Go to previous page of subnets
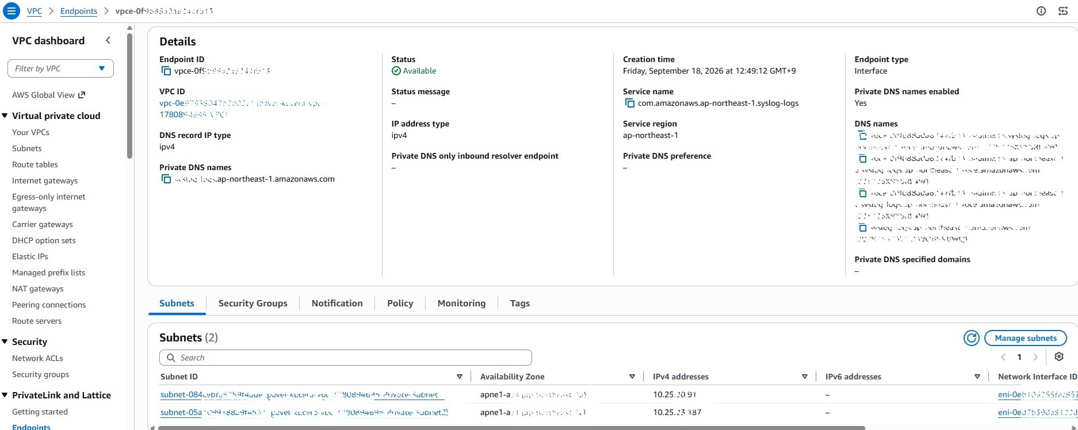Image resolution: width=1078 pixels, height=430 pixels. click(1003, 357)
